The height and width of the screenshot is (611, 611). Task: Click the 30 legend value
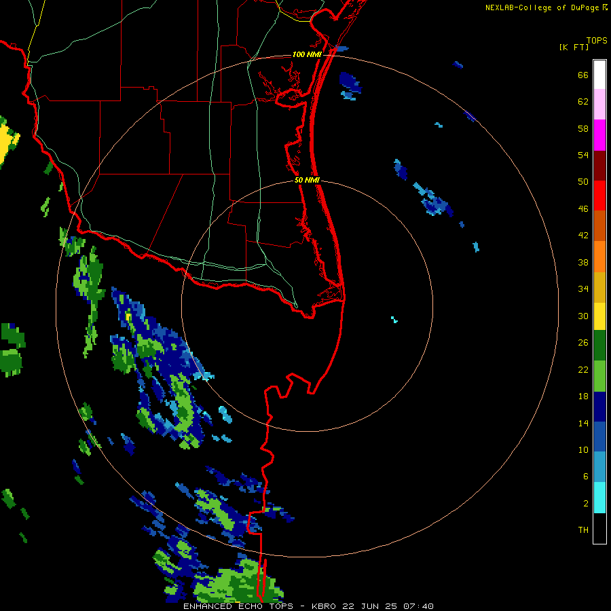pyautogui.click(x=583, y=316)
